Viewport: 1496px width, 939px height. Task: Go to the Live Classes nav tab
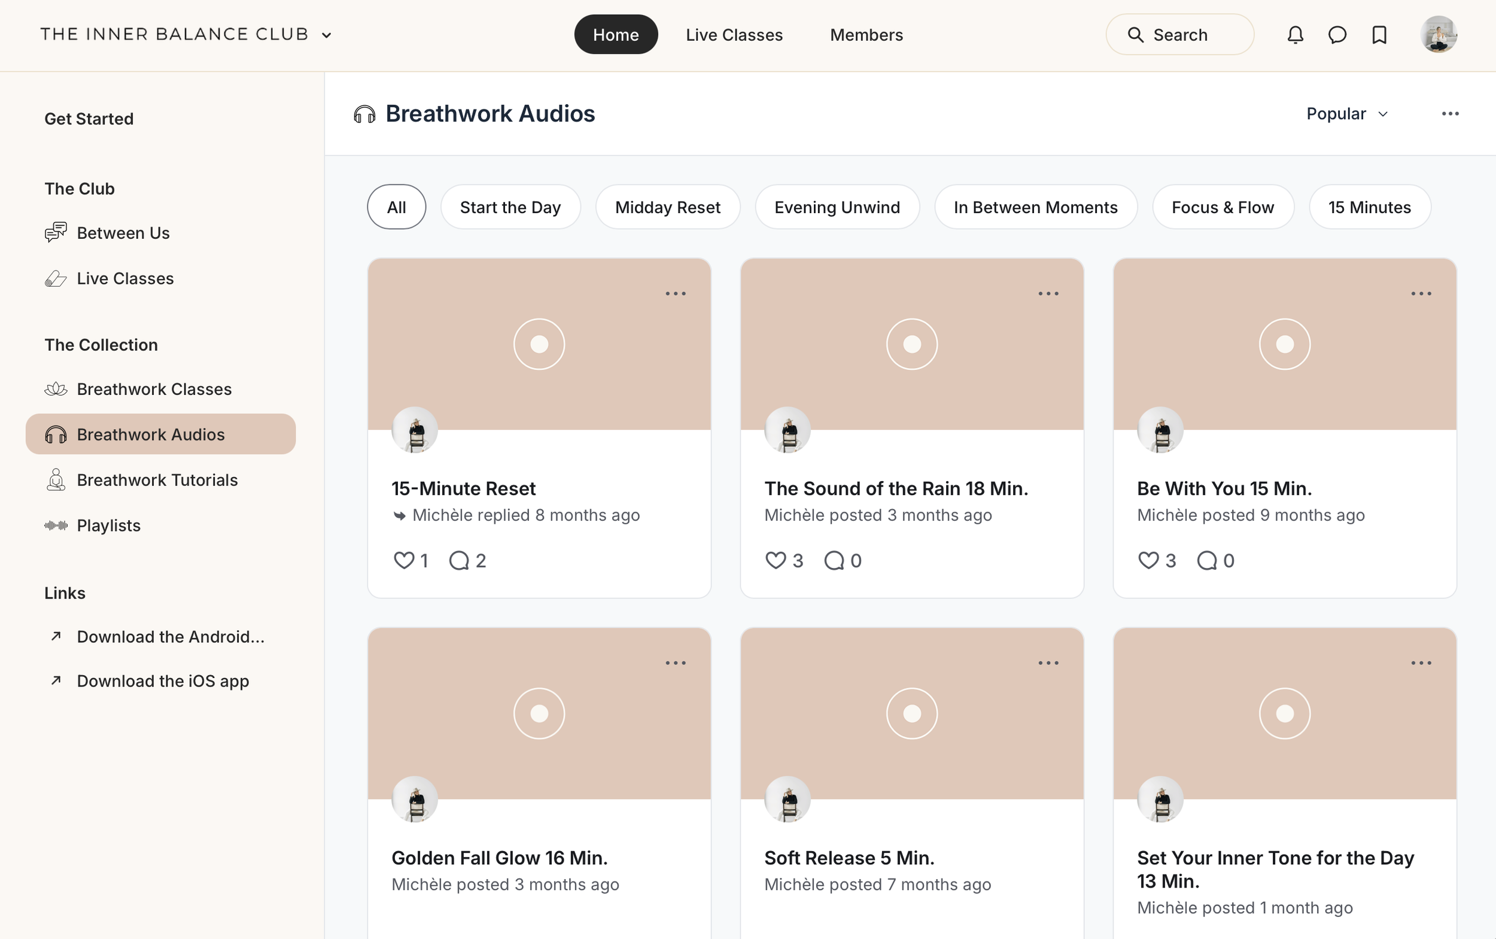pos(734,34)
